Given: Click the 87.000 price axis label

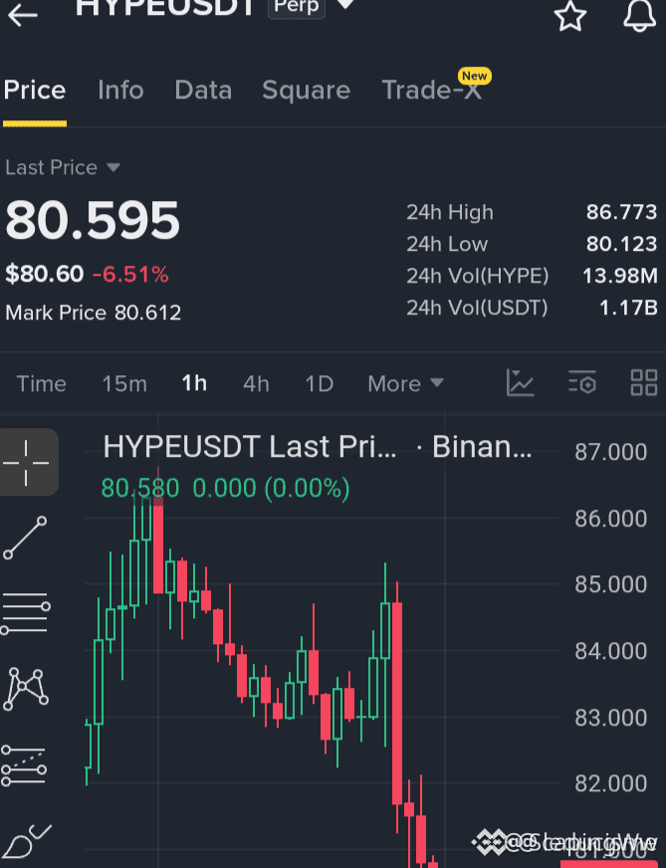Looking at the screenshot, I should (610, 452).
